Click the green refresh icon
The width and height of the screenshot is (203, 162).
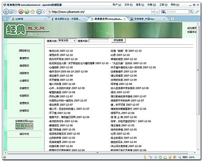point(27,12)
